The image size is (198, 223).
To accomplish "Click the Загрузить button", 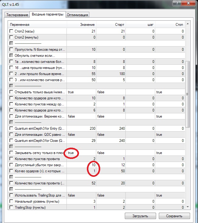I will click(x=140, y=216).
